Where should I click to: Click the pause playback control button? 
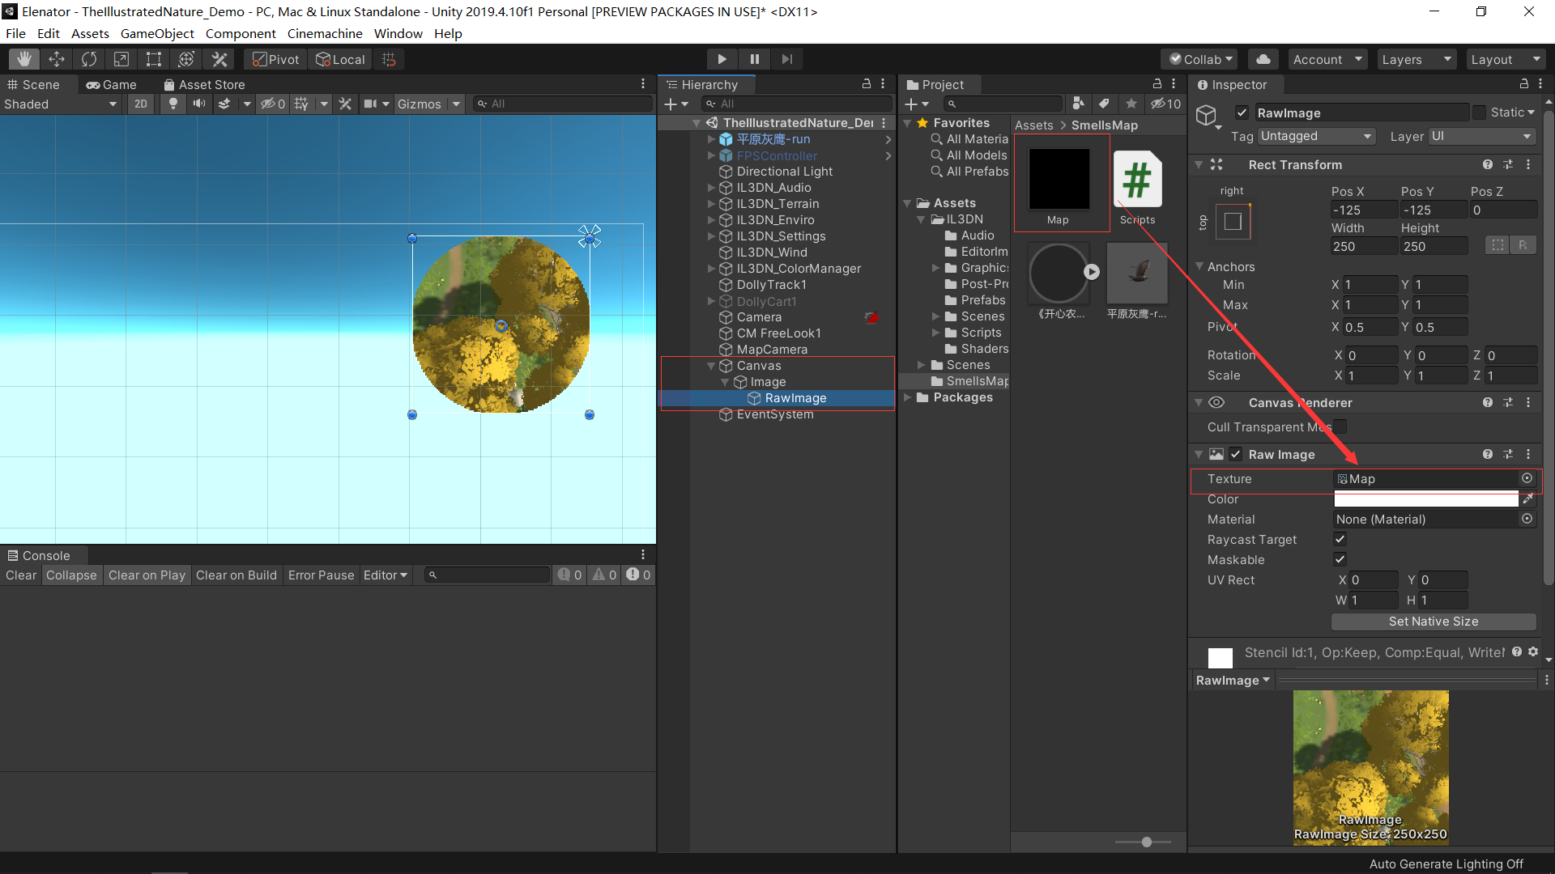click(754, 59)
